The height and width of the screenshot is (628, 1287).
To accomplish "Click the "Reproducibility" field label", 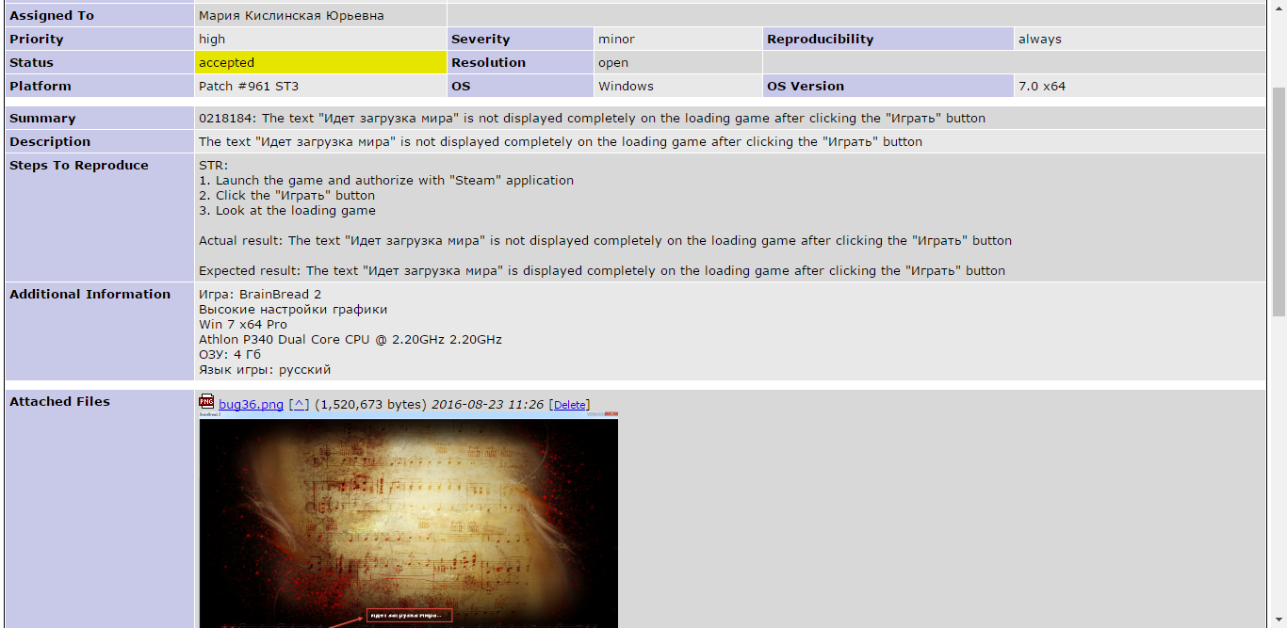I will [x=820, y=40].
